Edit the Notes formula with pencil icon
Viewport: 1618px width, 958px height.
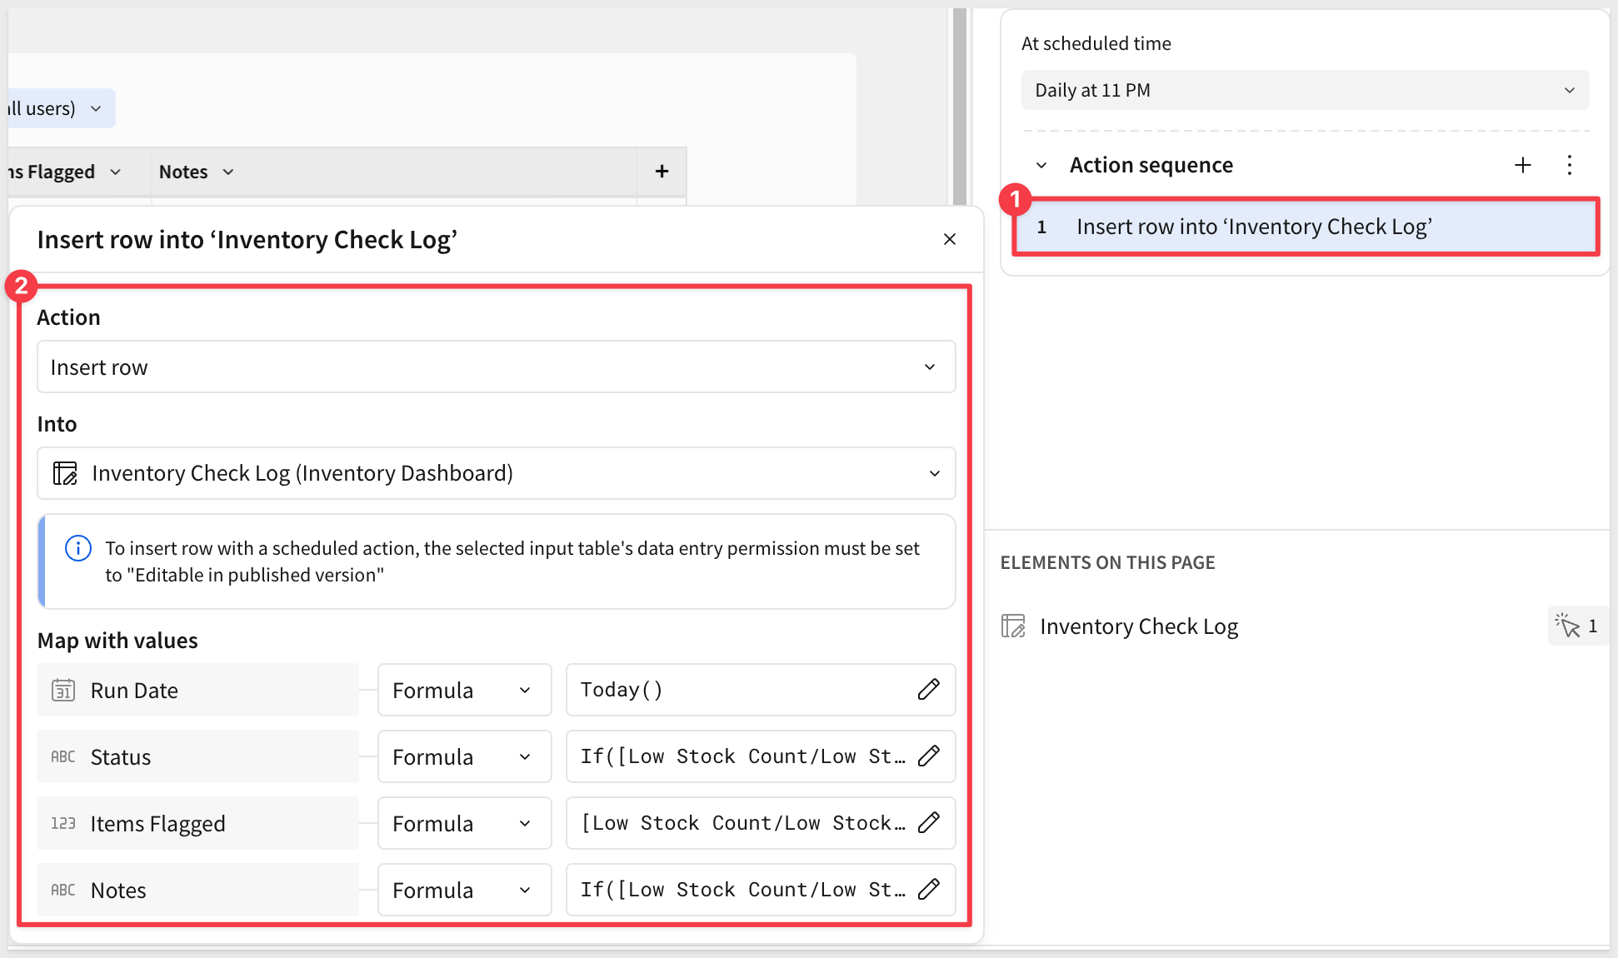click(x=928, y=890)
